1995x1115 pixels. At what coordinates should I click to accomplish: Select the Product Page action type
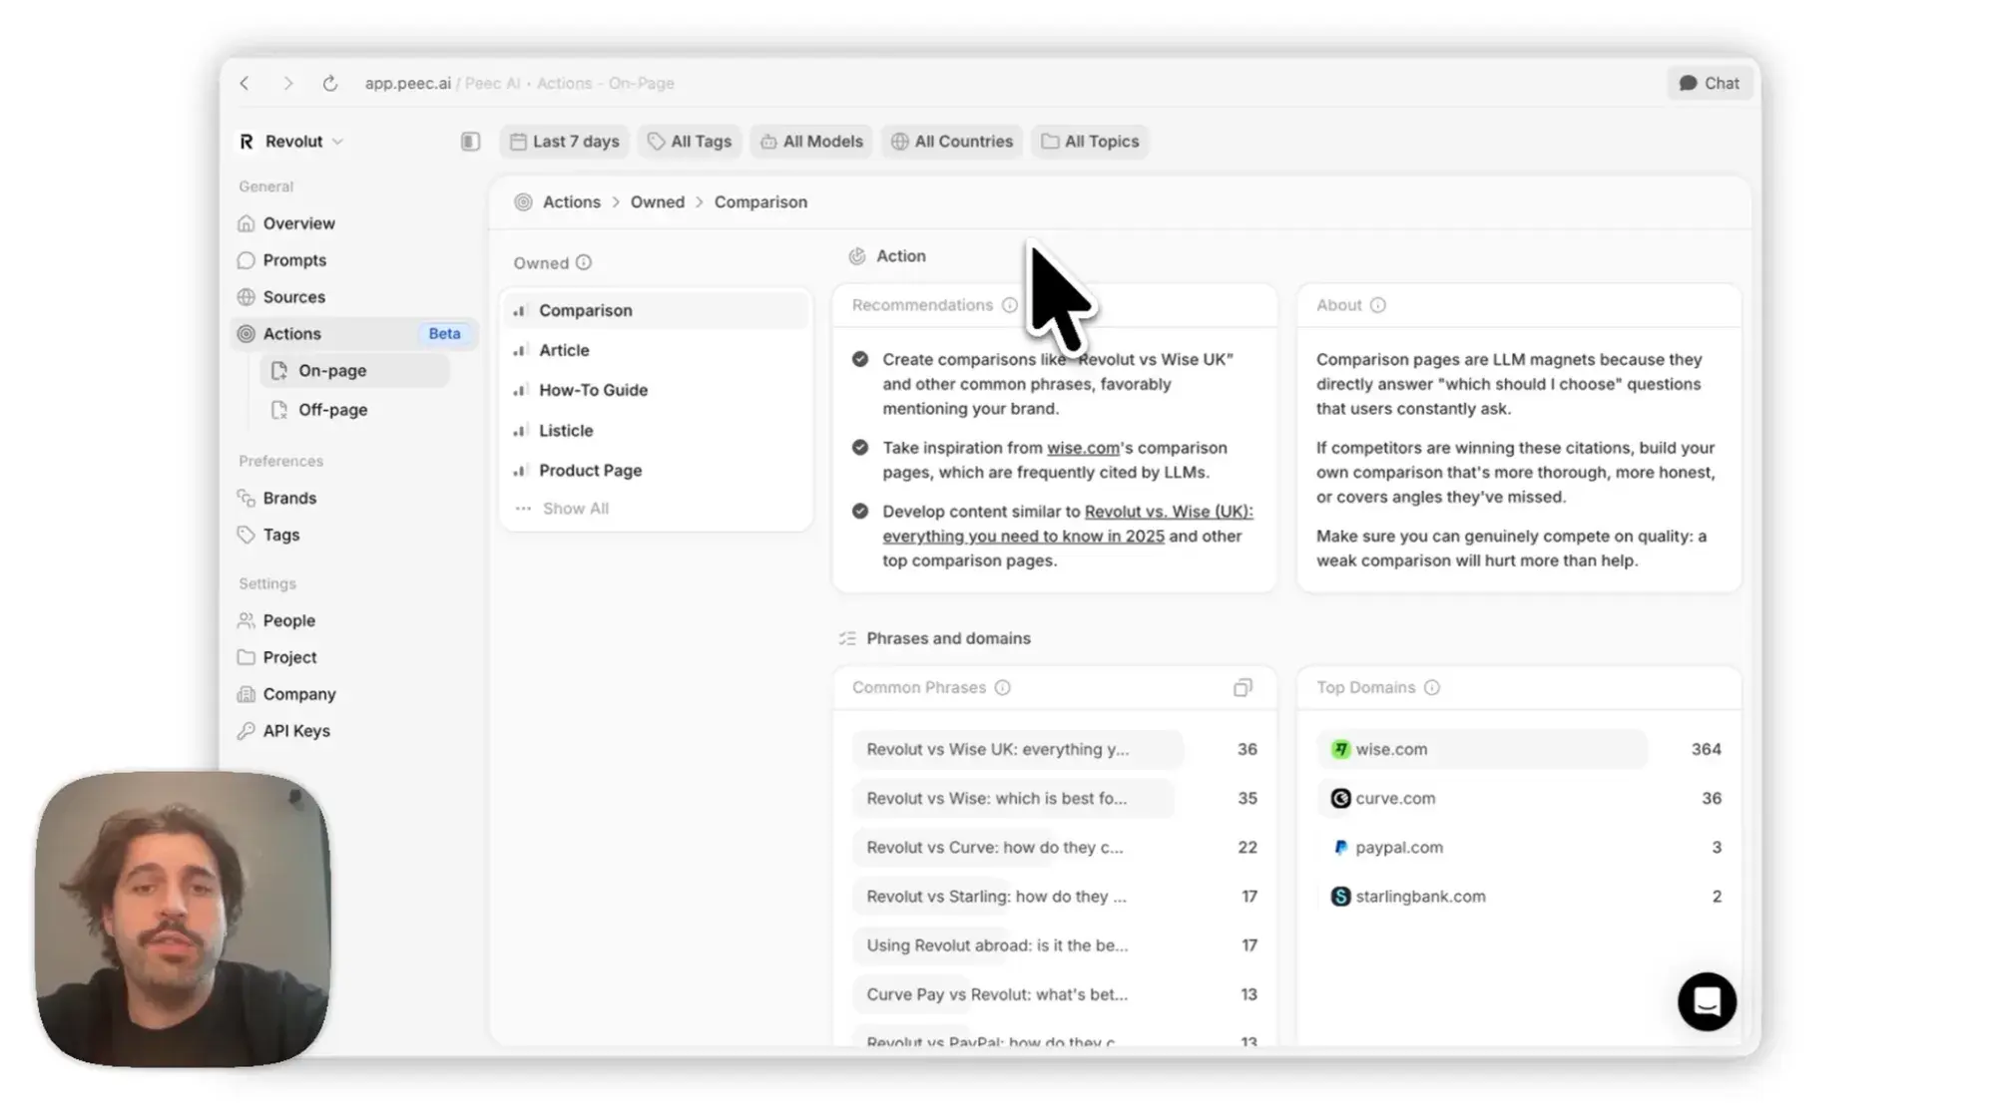[x=656, y=471]
